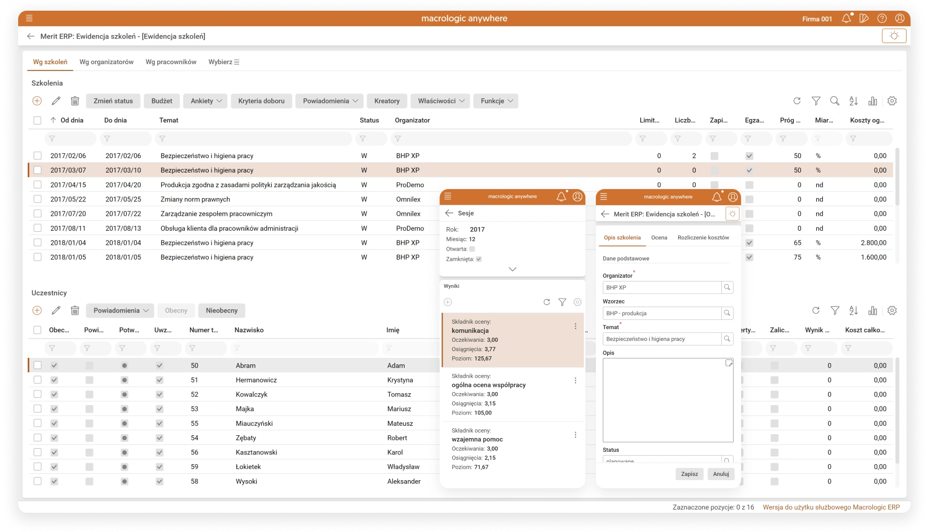Expand the Ankiety dropdown
Screen dimensions: 929x532
[x=205, y=101]
